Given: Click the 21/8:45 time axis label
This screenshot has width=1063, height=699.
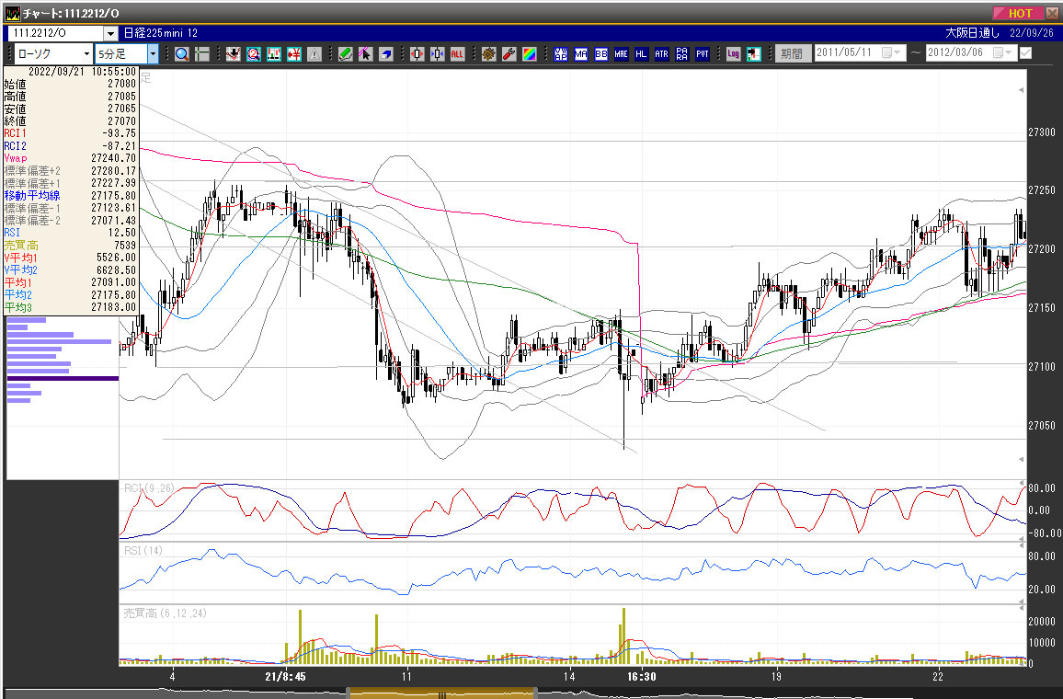Looking at the screenshot, I should tap(285, 677).
